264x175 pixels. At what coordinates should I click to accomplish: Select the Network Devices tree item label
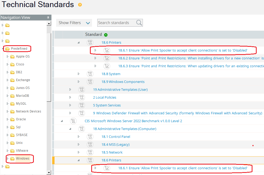coord(29,111)
